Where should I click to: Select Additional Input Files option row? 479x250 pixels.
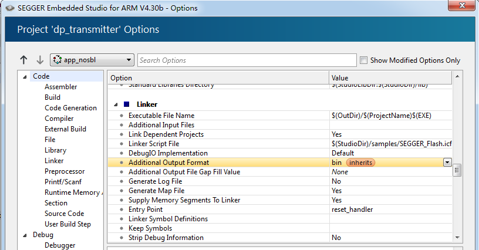[x=280, y=125]
